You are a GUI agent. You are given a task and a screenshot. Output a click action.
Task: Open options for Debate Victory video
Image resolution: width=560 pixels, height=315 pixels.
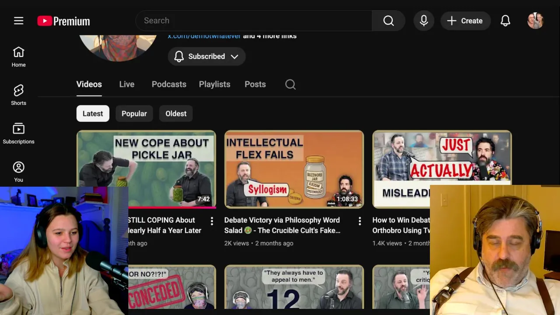pyautogui.click(x=360, y=221)
